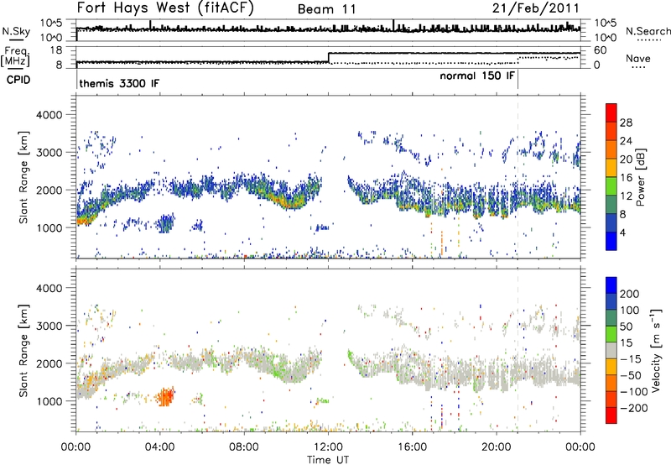Click the velocity colorbar value '15'

627,342
